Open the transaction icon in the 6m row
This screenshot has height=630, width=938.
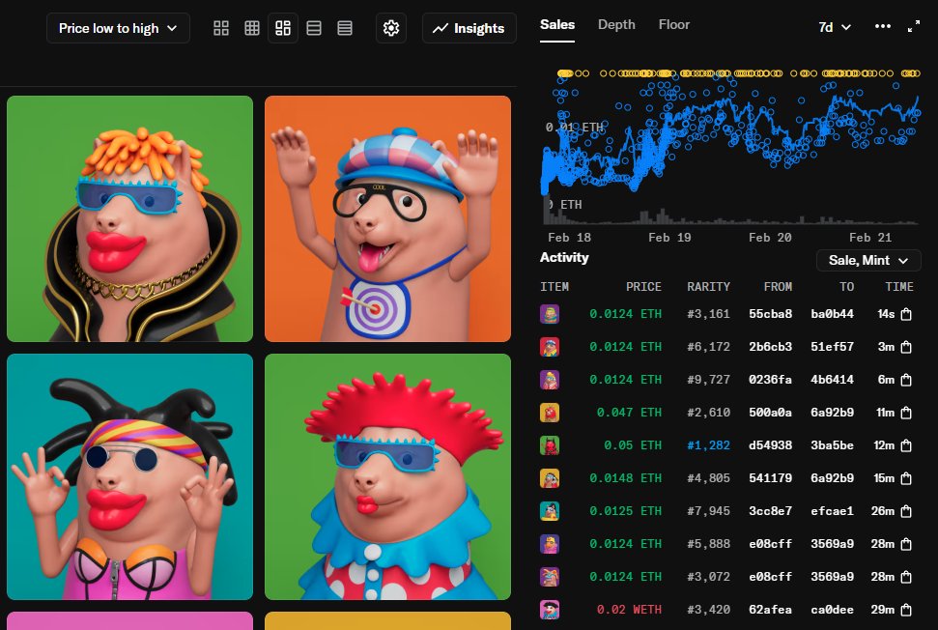click(x=906, y=380)
